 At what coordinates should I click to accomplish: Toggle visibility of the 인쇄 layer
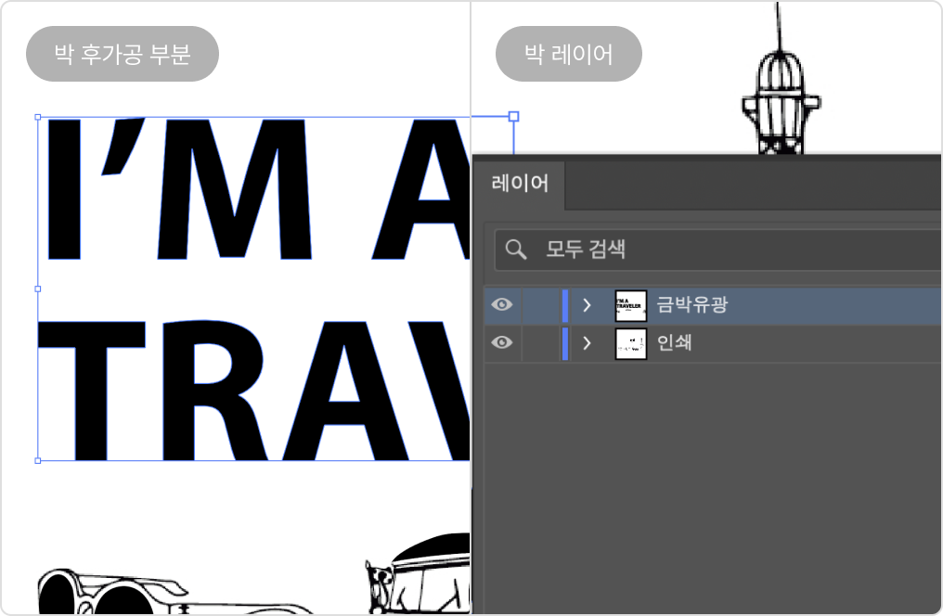[501, 343]
